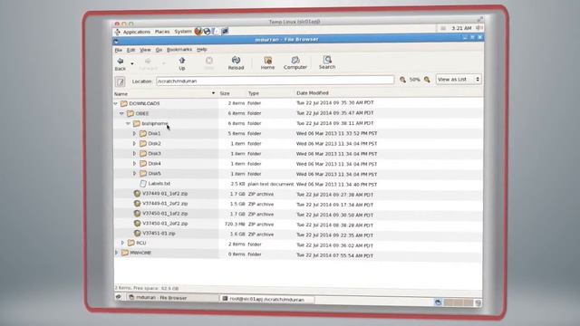Zoom out using the magnifier minus icon
Viewport: 580px width, 326px height.
pyautogui.click(x=402, y=80)
